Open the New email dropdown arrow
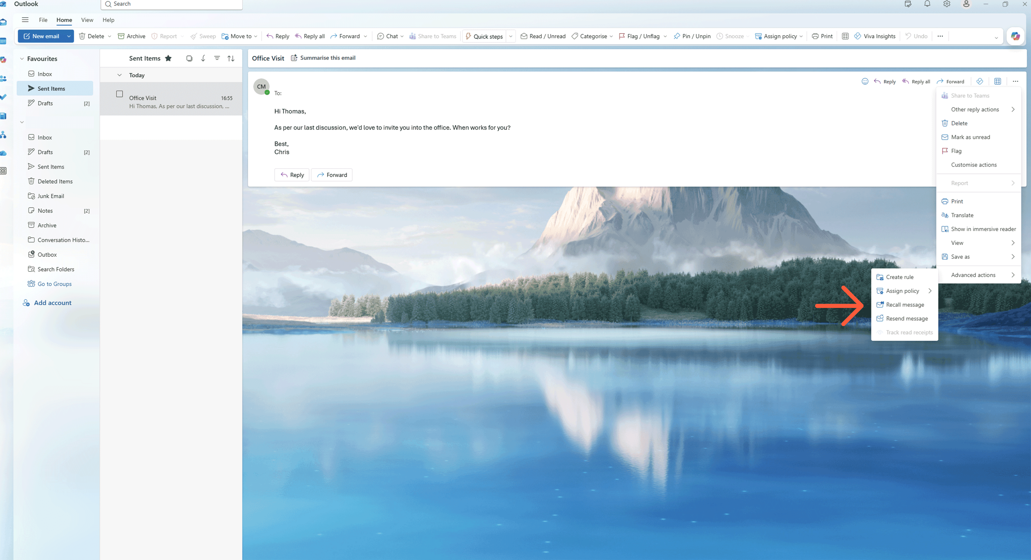Screen dimensions: 1031x560 pyautogui.click(x=69, y=36)
